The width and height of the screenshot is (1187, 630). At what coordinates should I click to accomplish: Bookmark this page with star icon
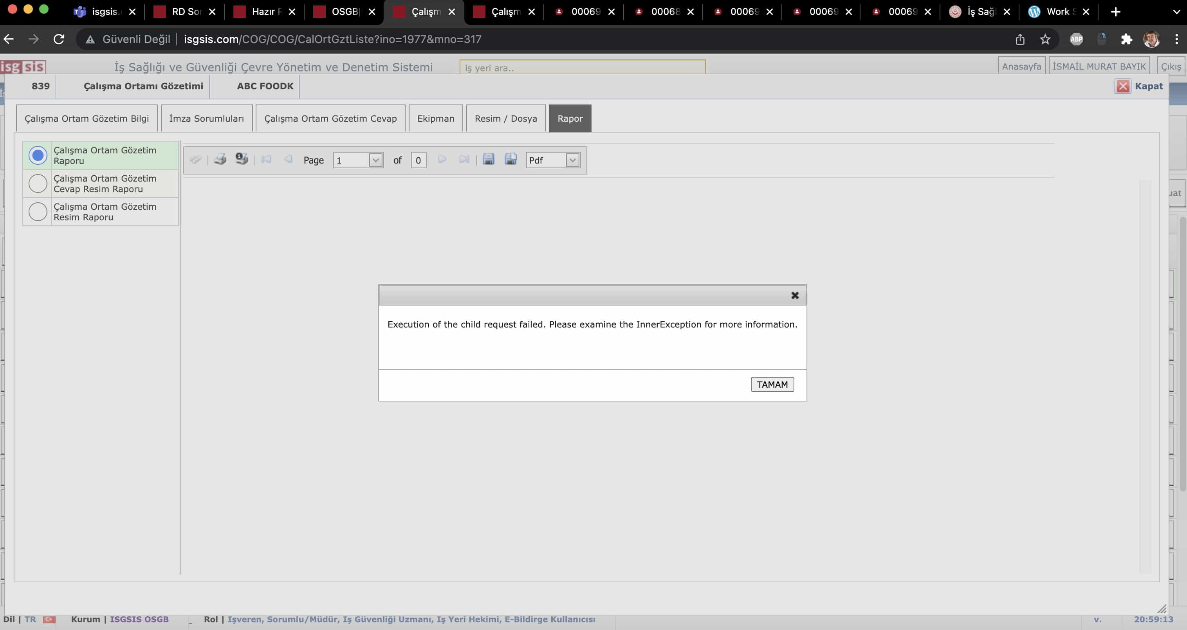click(1044, 39)
